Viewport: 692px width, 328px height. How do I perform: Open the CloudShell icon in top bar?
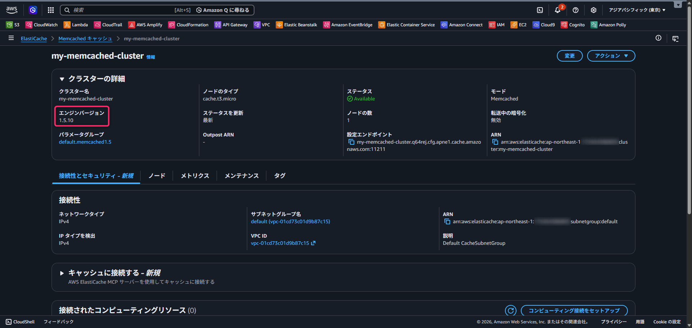tap(540, 10)
